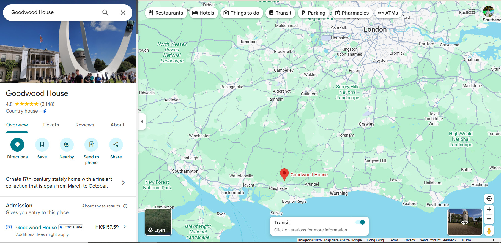
Task: Click the New Forest National Park label
Action: pyautogui.click(x=157, y=185)
